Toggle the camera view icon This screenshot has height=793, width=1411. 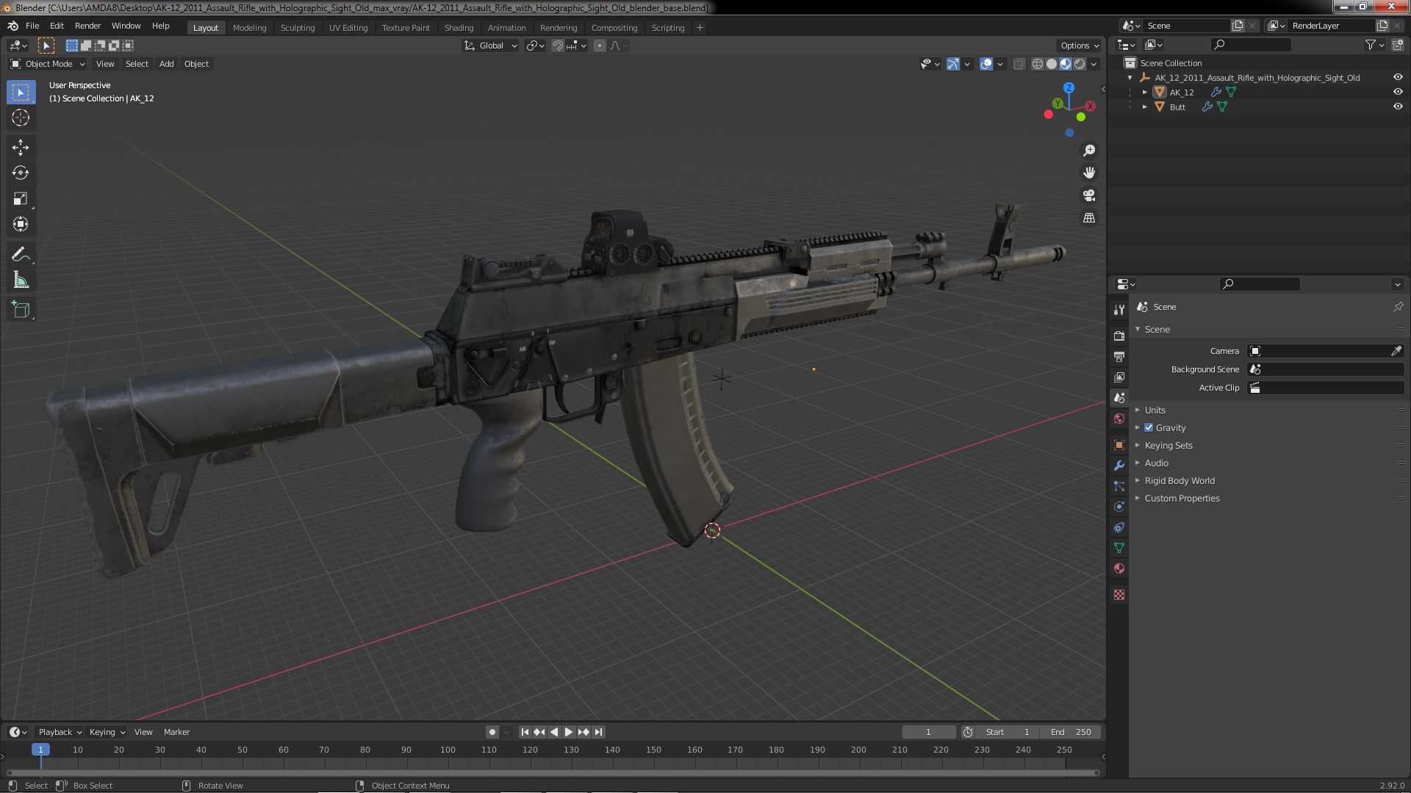point(1089,195)
